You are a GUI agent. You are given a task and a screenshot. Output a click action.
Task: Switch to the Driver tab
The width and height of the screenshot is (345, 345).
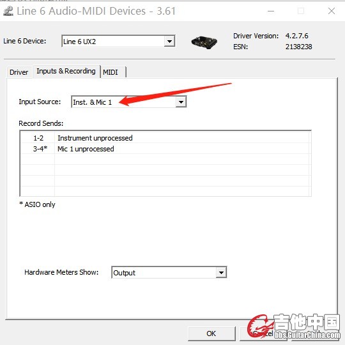coord(19,72)
